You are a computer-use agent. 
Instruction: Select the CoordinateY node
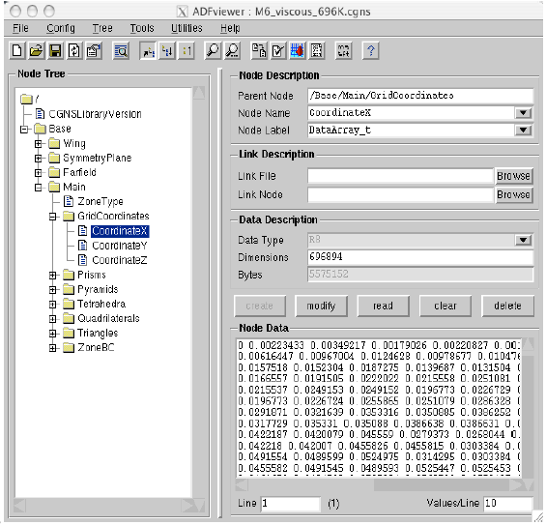coord(120,246)
